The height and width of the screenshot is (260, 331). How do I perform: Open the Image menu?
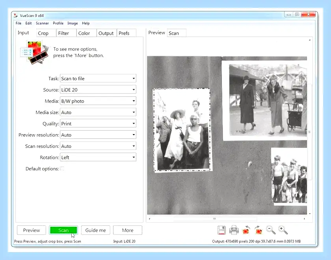click(73, 23)
